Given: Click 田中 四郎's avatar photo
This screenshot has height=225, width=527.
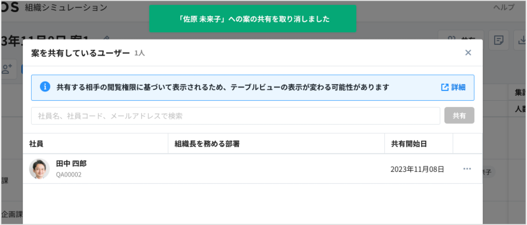Looking at the screenshot, I should tap(40, 169).
